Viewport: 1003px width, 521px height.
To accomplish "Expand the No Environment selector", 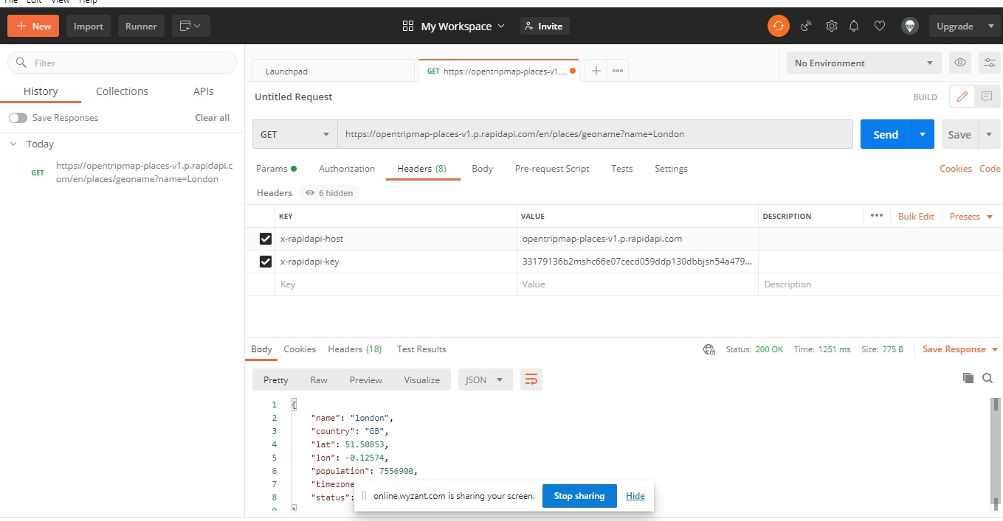I will [x=864, y=63].
